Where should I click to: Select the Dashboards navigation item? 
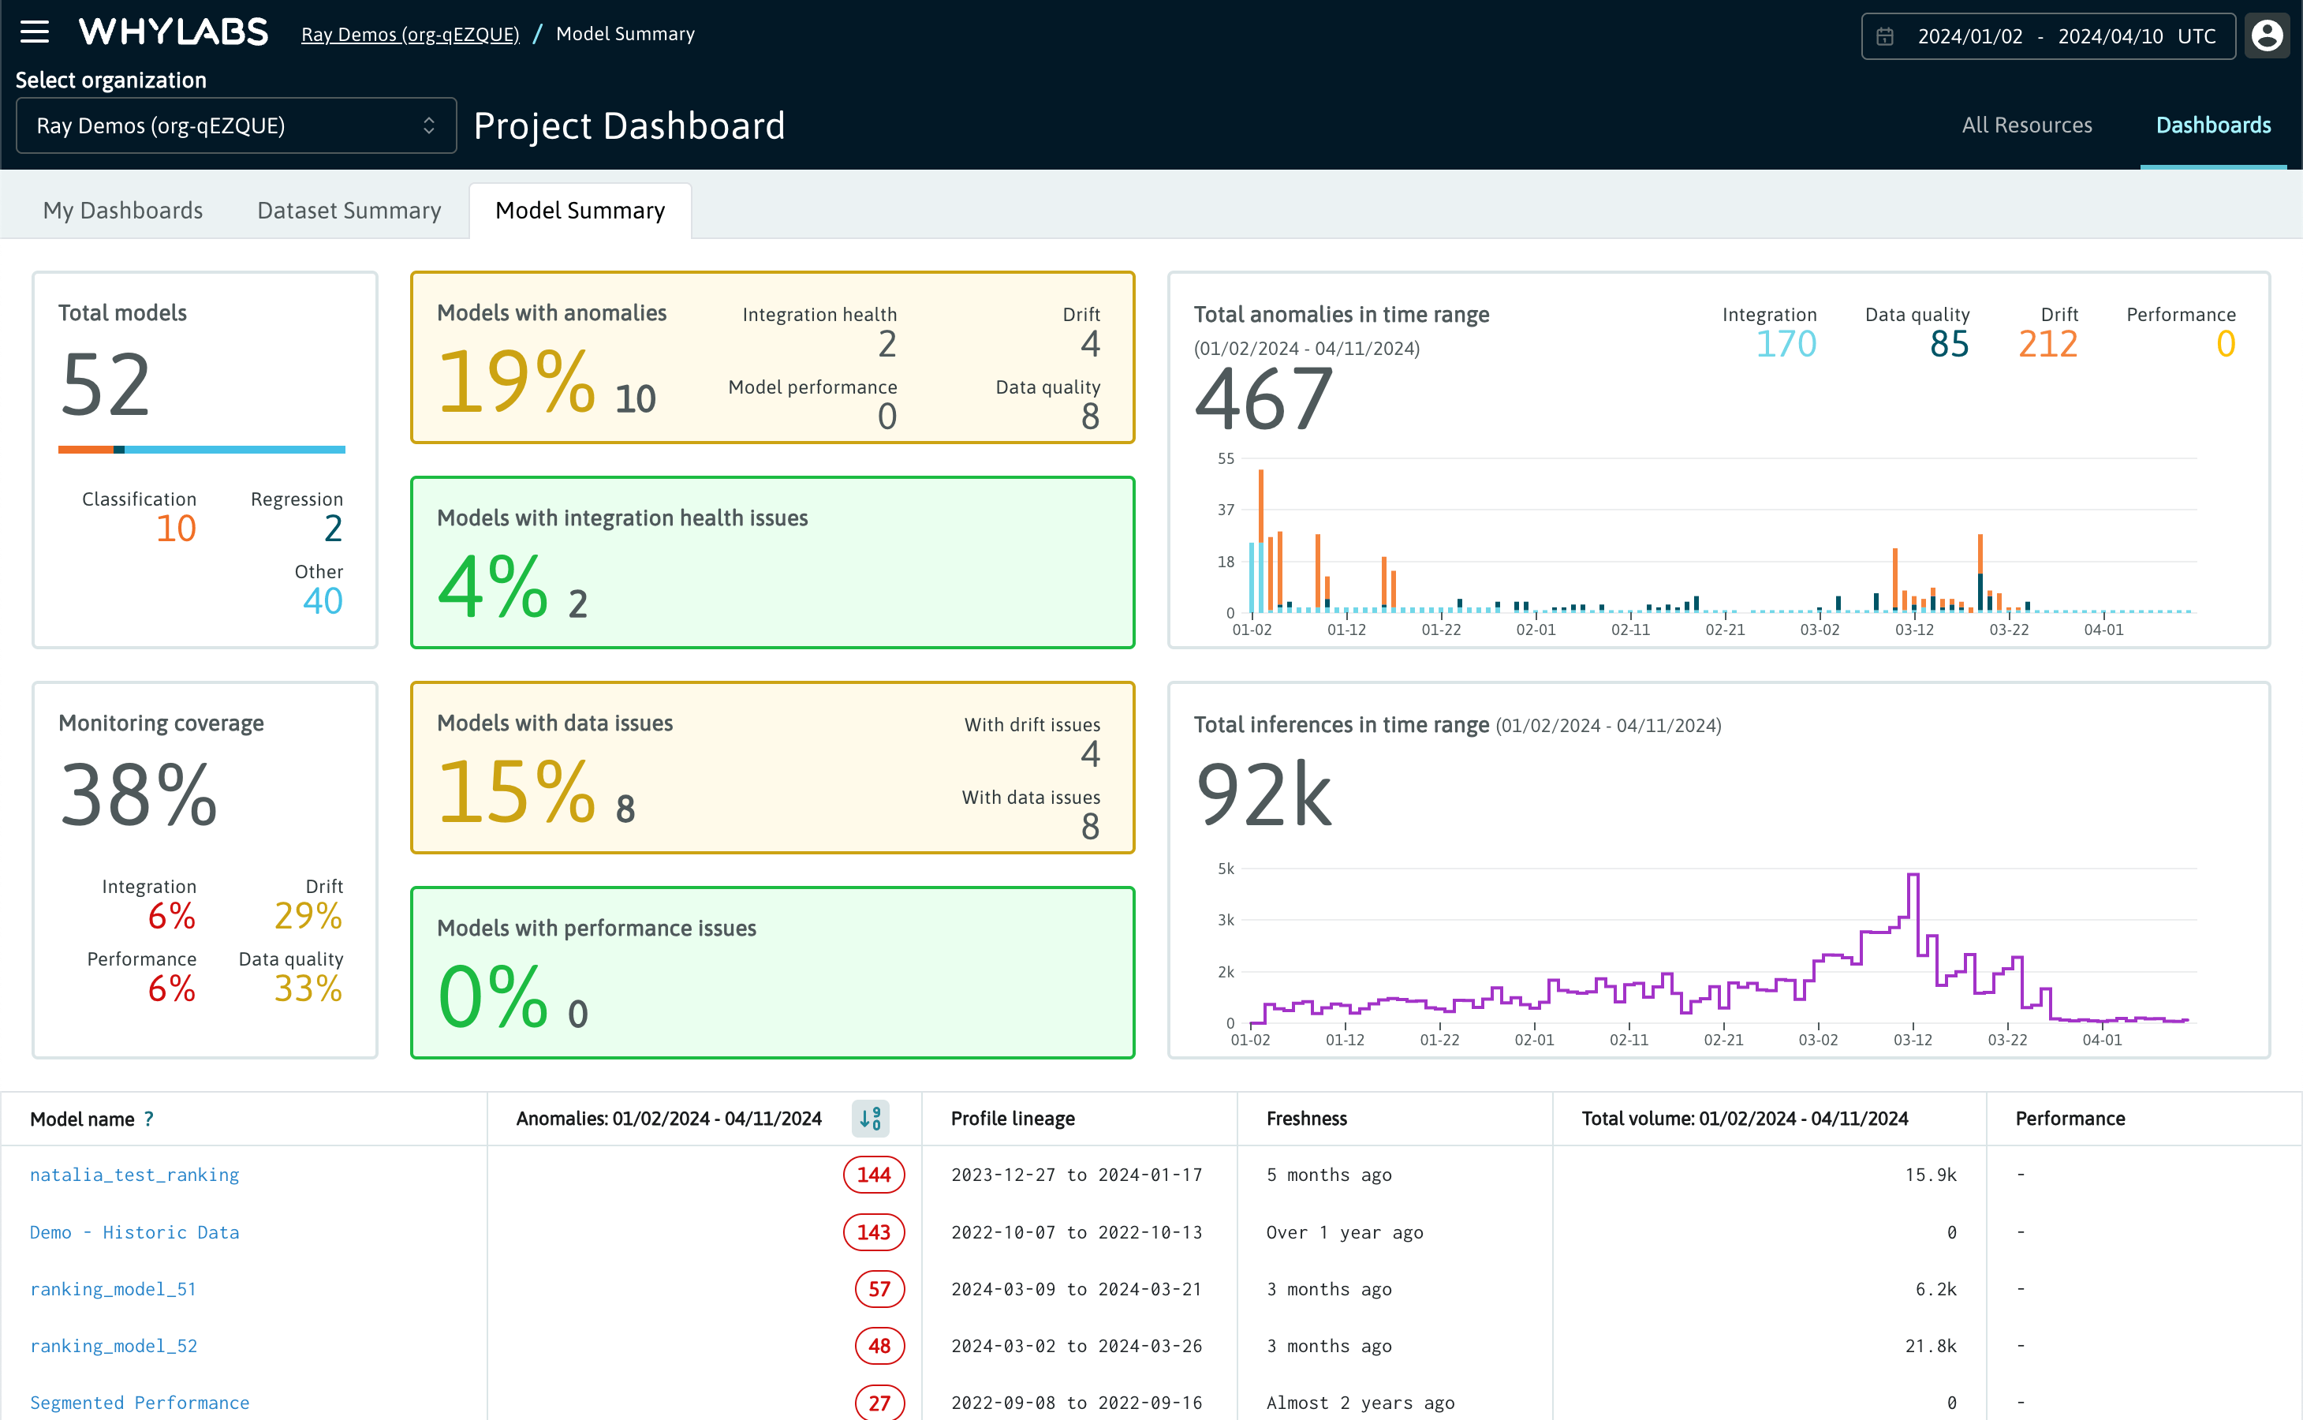(2213, 125)
